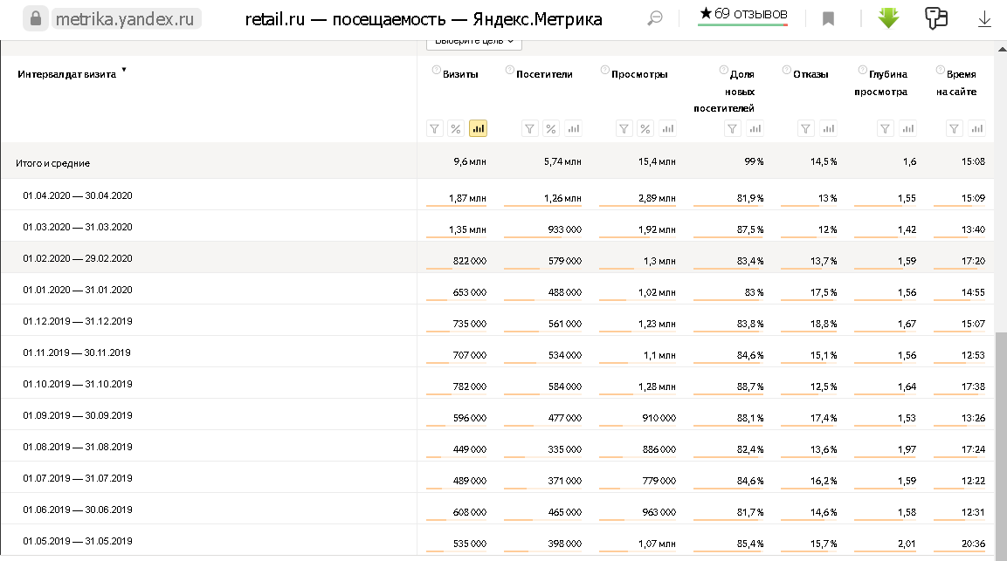Toggle chart icon under Посетители

pos(574,128)
